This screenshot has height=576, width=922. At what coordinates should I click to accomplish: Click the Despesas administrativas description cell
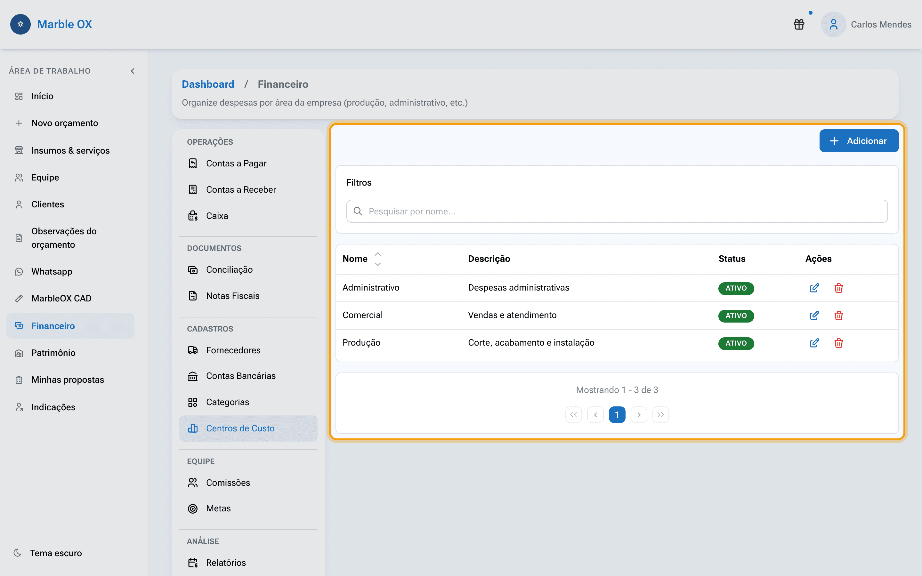(x=519, y=288)
